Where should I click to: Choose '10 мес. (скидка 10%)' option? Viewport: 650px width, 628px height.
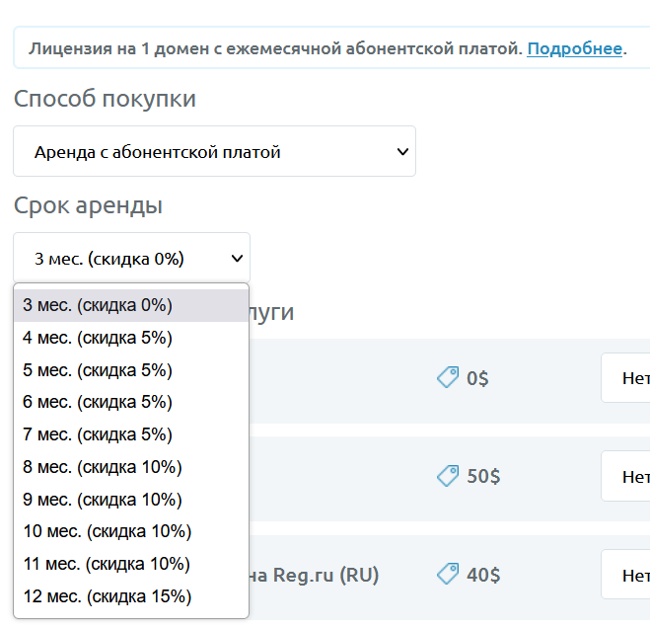click(107, 532)
